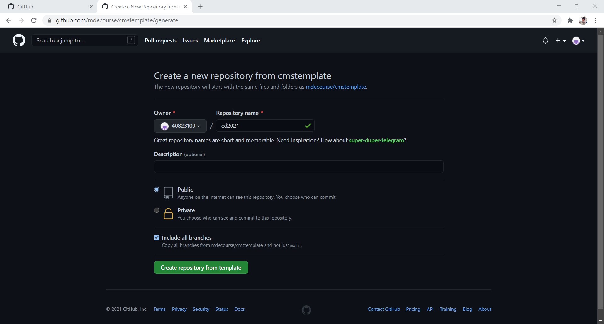Viewport: 604px width, 324px height.
Task: Click the address bar URL
Action: click(x=117, y=20)
